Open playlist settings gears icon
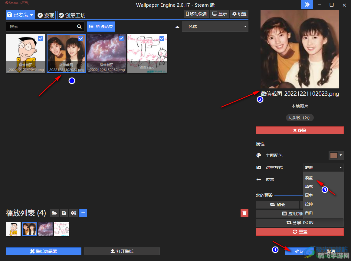The height and width of the screenshot is (261, 351). (x=74, y=213)
